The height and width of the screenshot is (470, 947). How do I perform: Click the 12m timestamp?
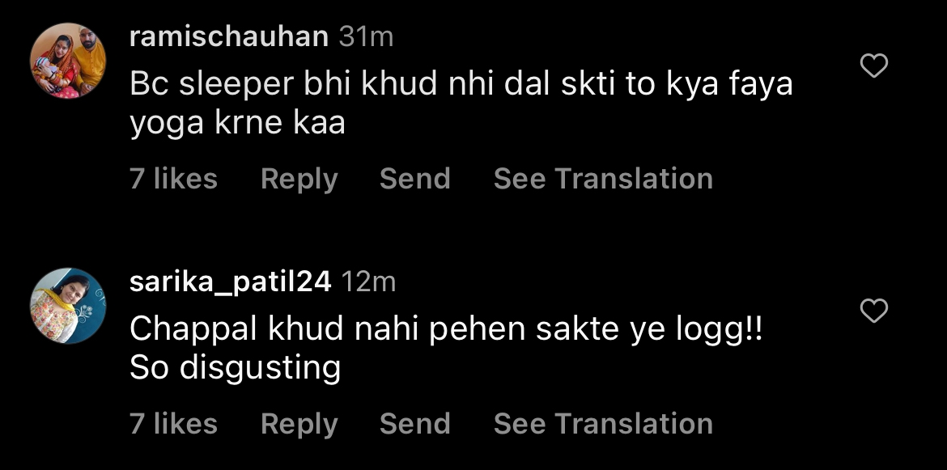pyautogui.click(x=368, y=282)
